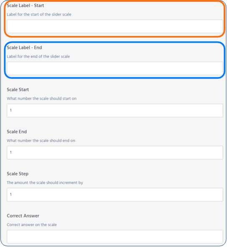Screen dimensions: 227x247
Task: Click 'Label for the end of the slider scale' text
Action: click(x=38, y=57)
